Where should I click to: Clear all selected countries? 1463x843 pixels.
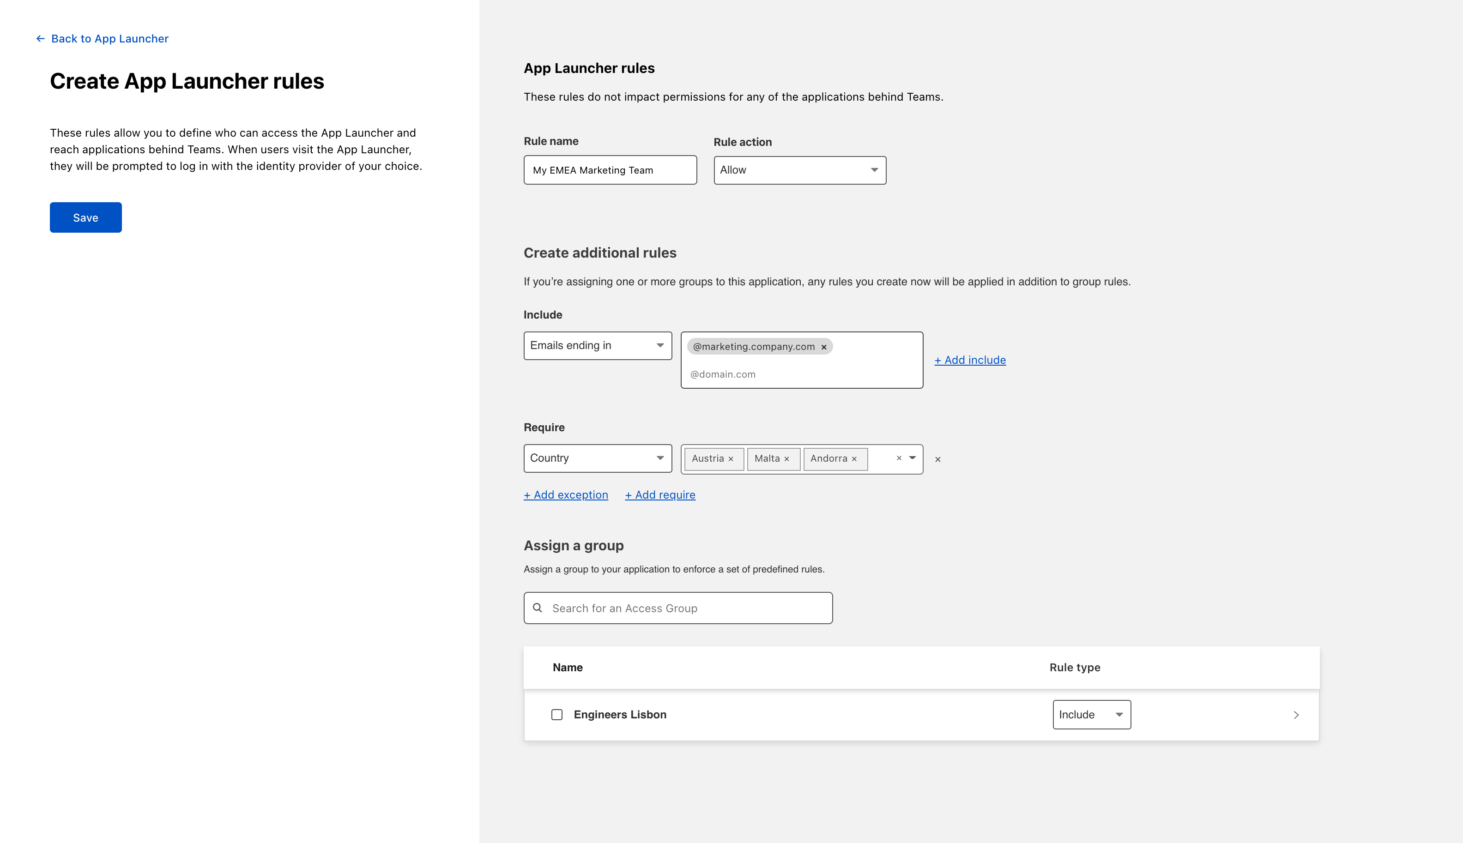tap(899, 458)
